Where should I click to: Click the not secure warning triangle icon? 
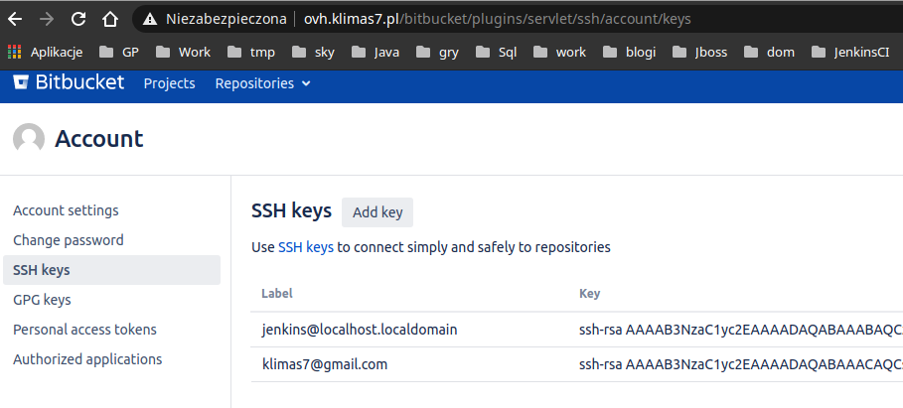pos(150,20)
